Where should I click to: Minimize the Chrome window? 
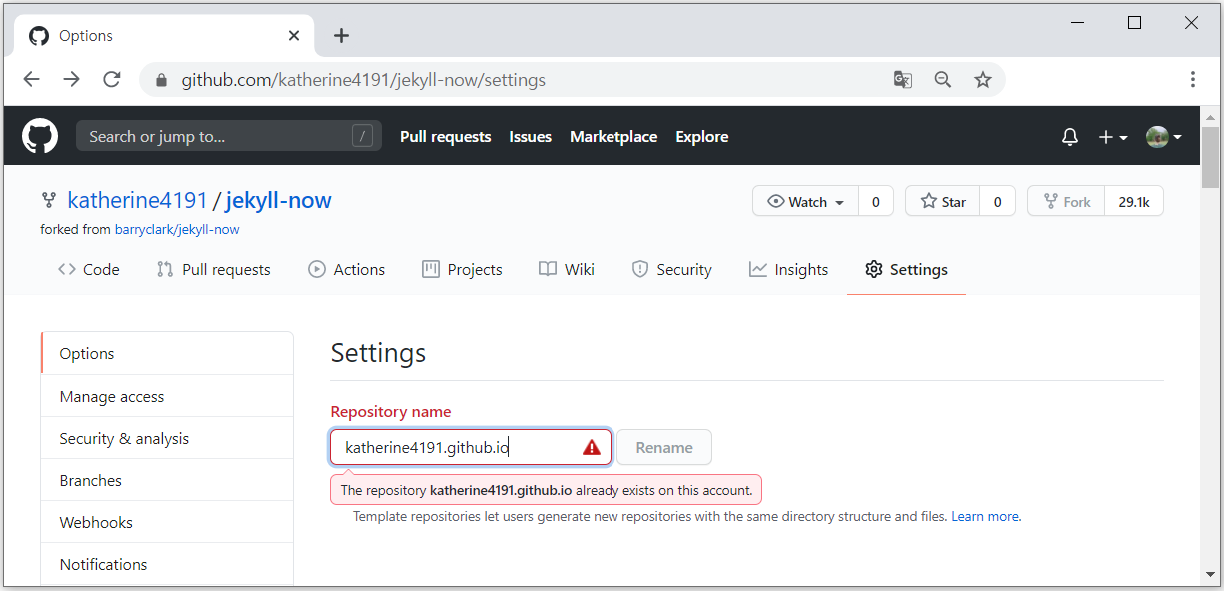coord(1077,23)
